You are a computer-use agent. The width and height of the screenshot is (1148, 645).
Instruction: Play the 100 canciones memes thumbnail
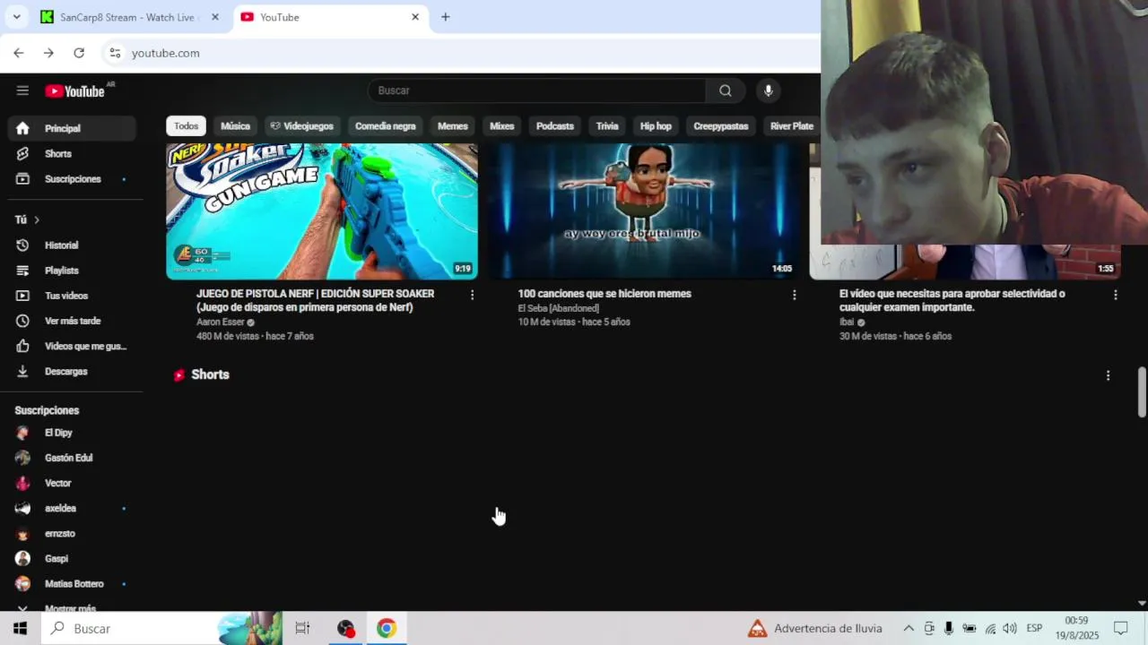(643, 211)
